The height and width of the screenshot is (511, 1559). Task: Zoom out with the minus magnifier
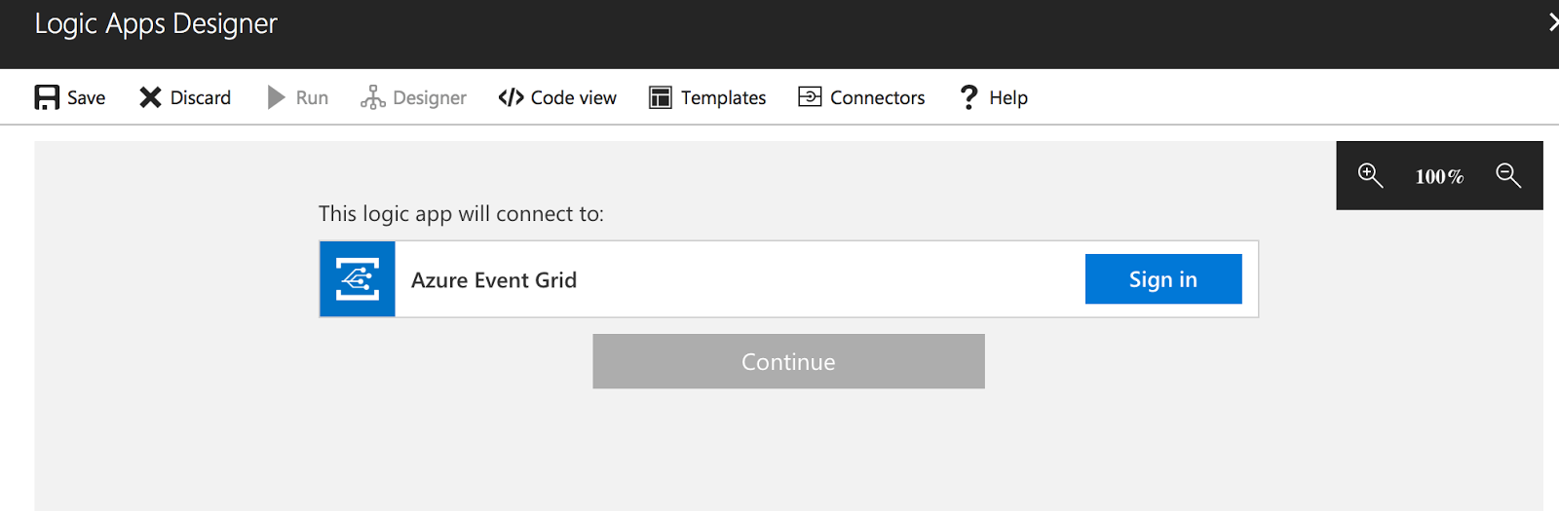pyautogui.click(x=1508, y=175)
